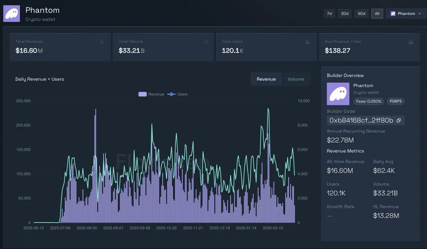This screenshot has width=427, height=249.
Task: Set the time range to 30d
Action: tap(344, 14)
